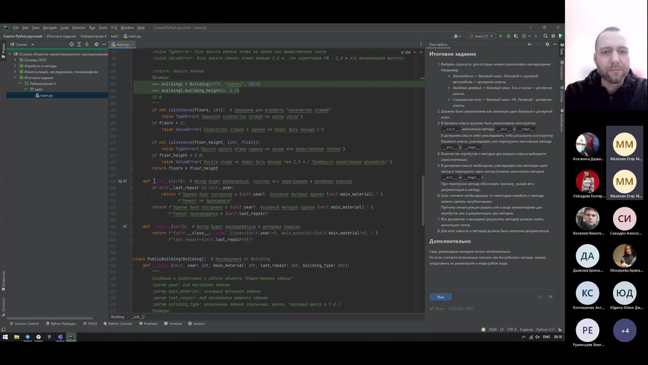Click Лабораторная 4 breadcrumb in navigation bar

(93, 36)
